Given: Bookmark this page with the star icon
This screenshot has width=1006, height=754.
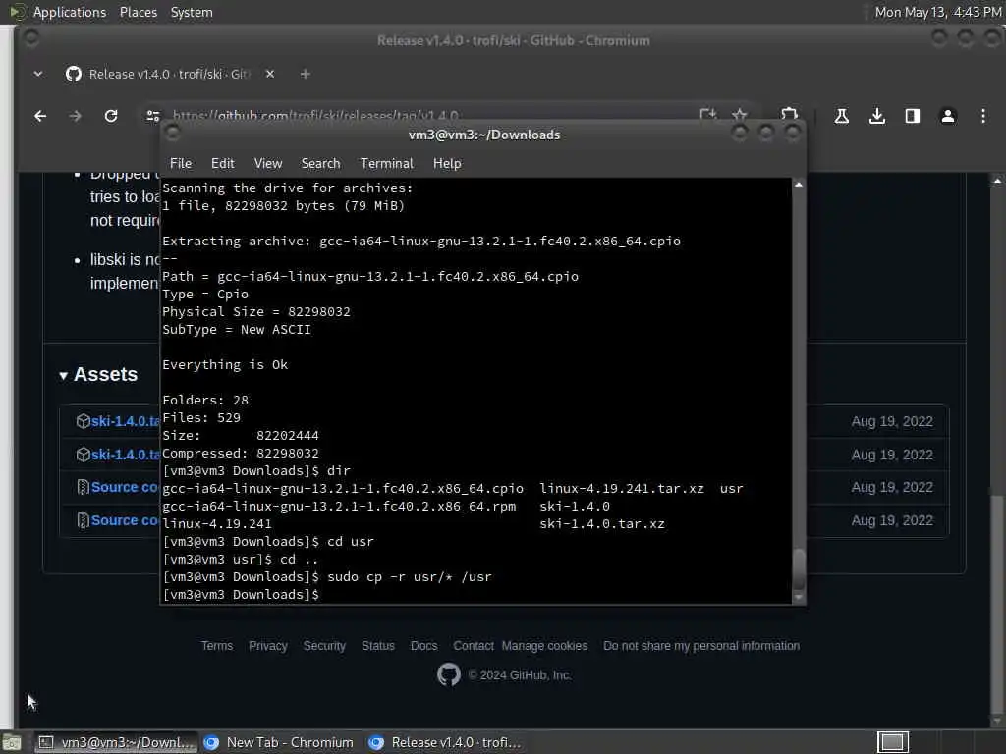Looking at the screenshot, I should pos(739,115).
